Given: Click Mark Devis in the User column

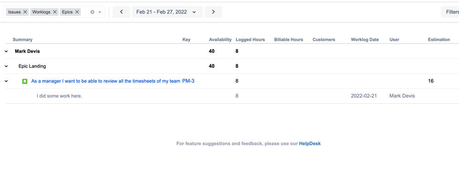Looking at the screenshot, I should (x=402, y=96).
